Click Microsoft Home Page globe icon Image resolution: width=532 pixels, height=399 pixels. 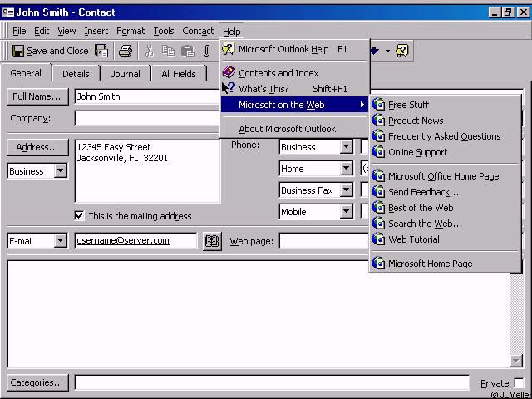378,264
